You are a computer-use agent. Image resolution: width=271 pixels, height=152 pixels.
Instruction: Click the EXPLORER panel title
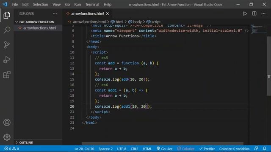point(27,14)
